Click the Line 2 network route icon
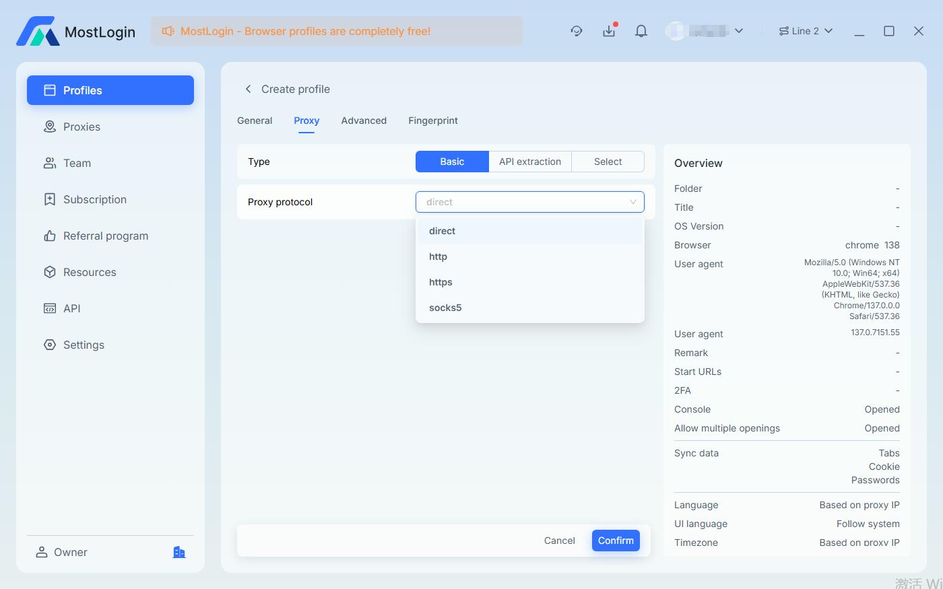This screenshot has width=943, height=589. point(783,31)
